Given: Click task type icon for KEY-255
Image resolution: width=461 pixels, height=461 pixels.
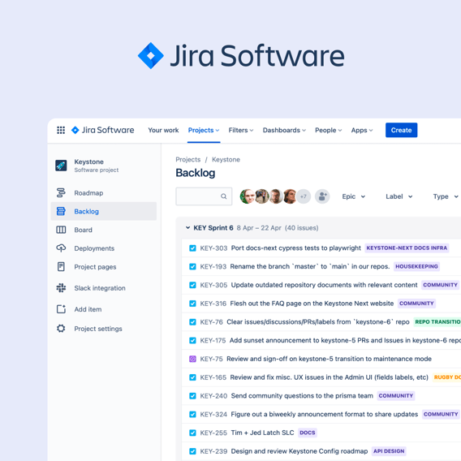Looking at the screenshot, I should coord(192,433).
